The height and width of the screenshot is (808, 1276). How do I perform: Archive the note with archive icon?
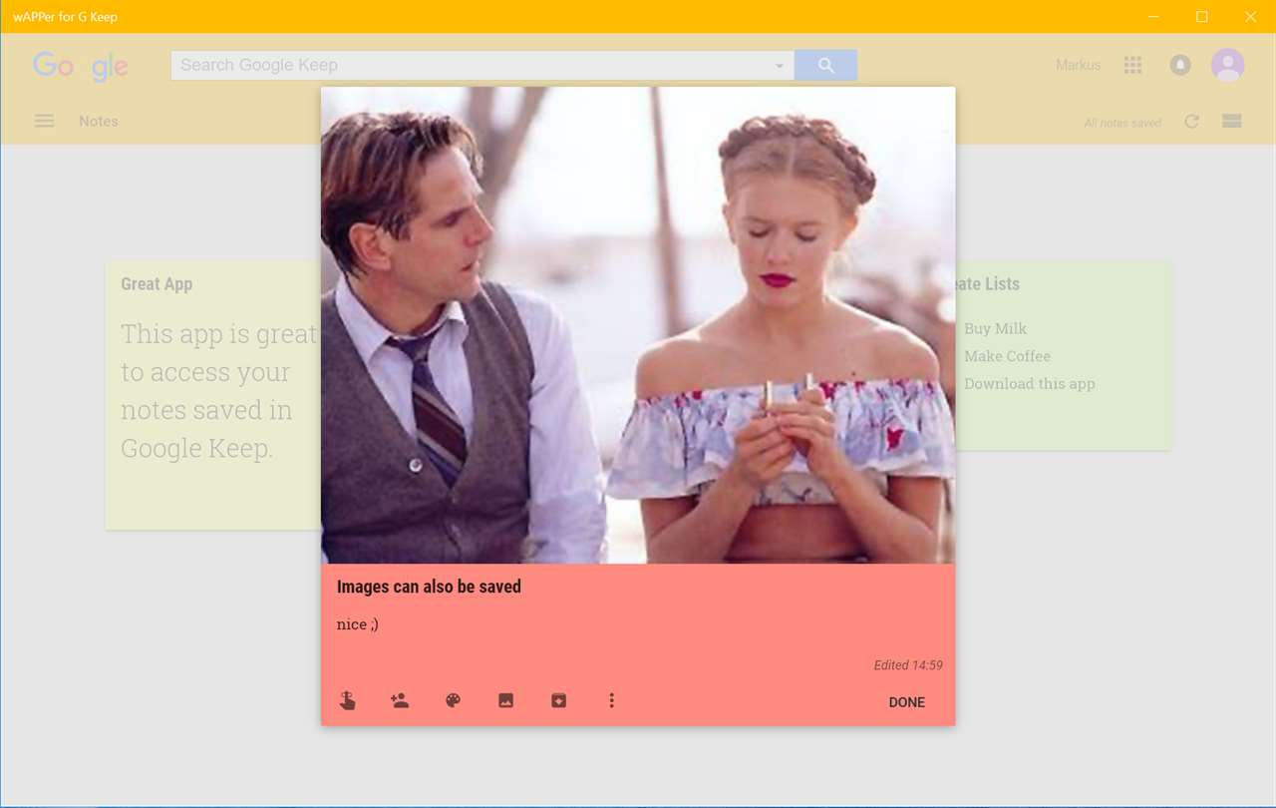[558, 701]
